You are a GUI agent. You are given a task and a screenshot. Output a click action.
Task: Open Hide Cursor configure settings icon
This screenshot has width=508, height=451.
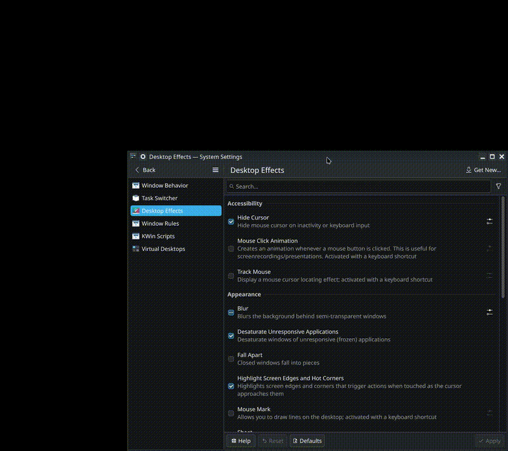[x=490, y=221]
